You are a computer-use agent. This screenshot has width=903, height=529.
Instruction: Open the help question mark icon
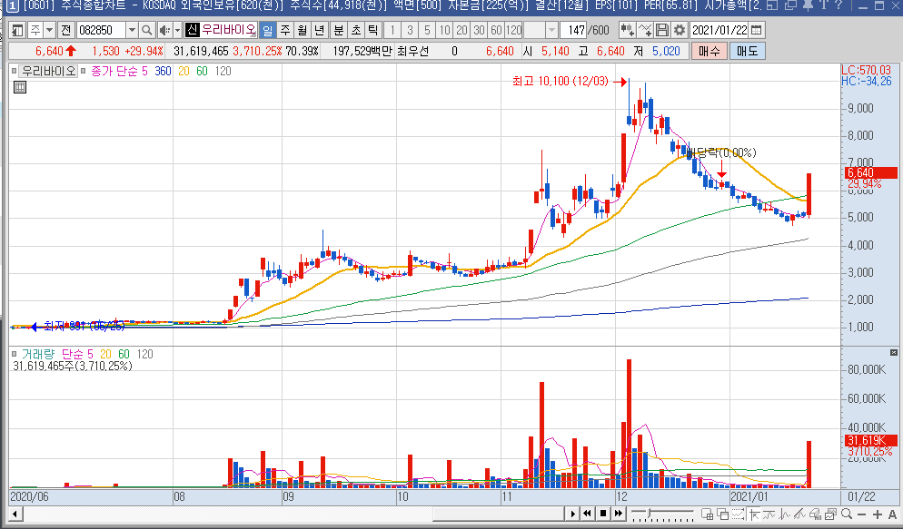point(838,5)
